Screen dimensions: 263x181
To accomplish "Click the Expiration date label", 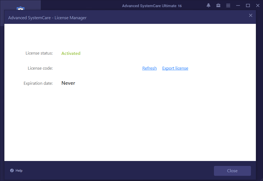I will click(x=38, y=83).
